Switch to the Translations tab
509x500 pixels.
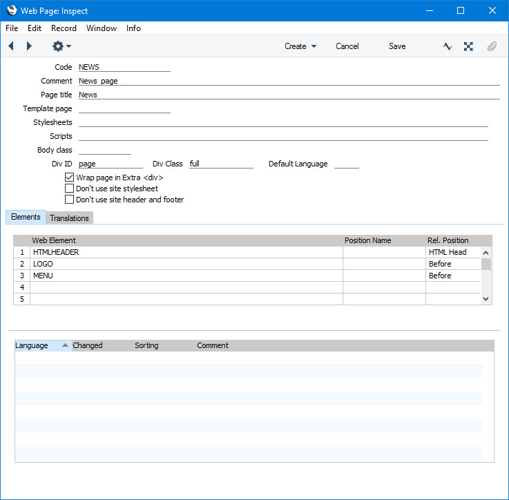69,218
